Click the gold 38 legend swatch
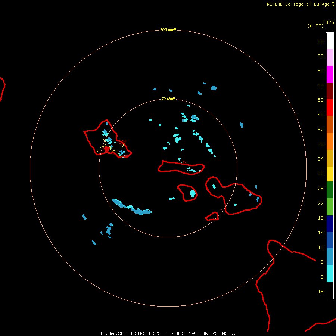This screenshot has height=336, width=336. point(330,158)
